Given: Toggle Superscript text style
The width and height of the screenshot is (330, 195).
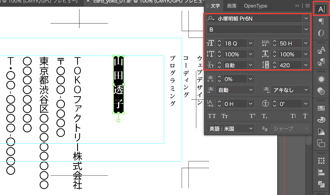Looking at the screenshot, I should click(252, 116).
